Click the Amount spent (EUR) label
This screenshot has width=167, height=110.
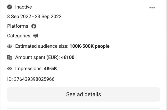(37, 58)
